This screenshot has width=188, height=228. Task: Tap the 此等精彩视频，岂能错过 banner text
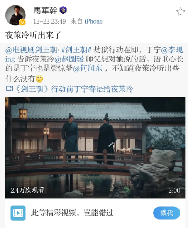click(x=72, y=213)
